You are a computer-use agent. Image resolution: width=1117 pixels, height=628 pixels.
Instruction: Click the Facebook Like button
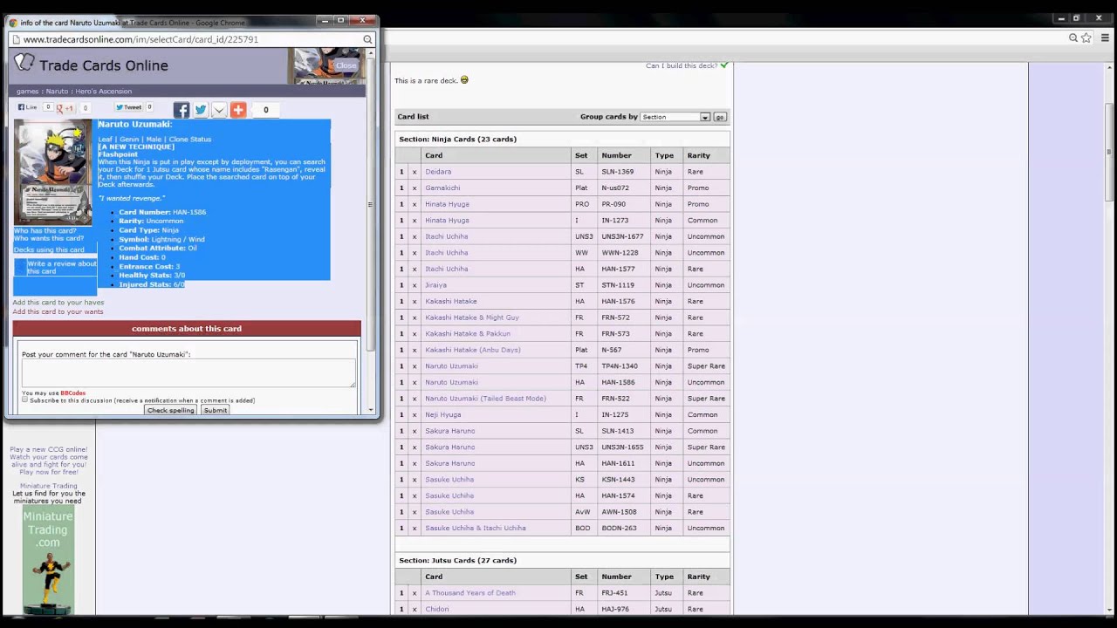click(x=28, y=107)
